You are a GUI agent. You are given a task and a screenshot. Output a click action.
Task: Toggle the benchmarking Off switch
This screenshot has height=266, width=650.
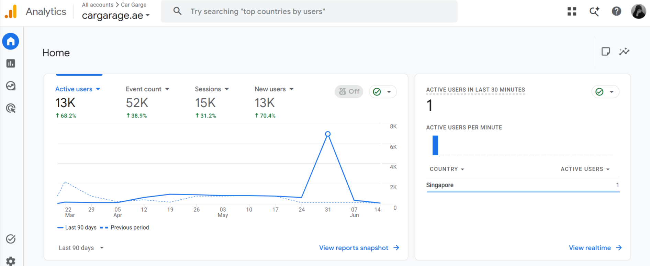(349, 91)
